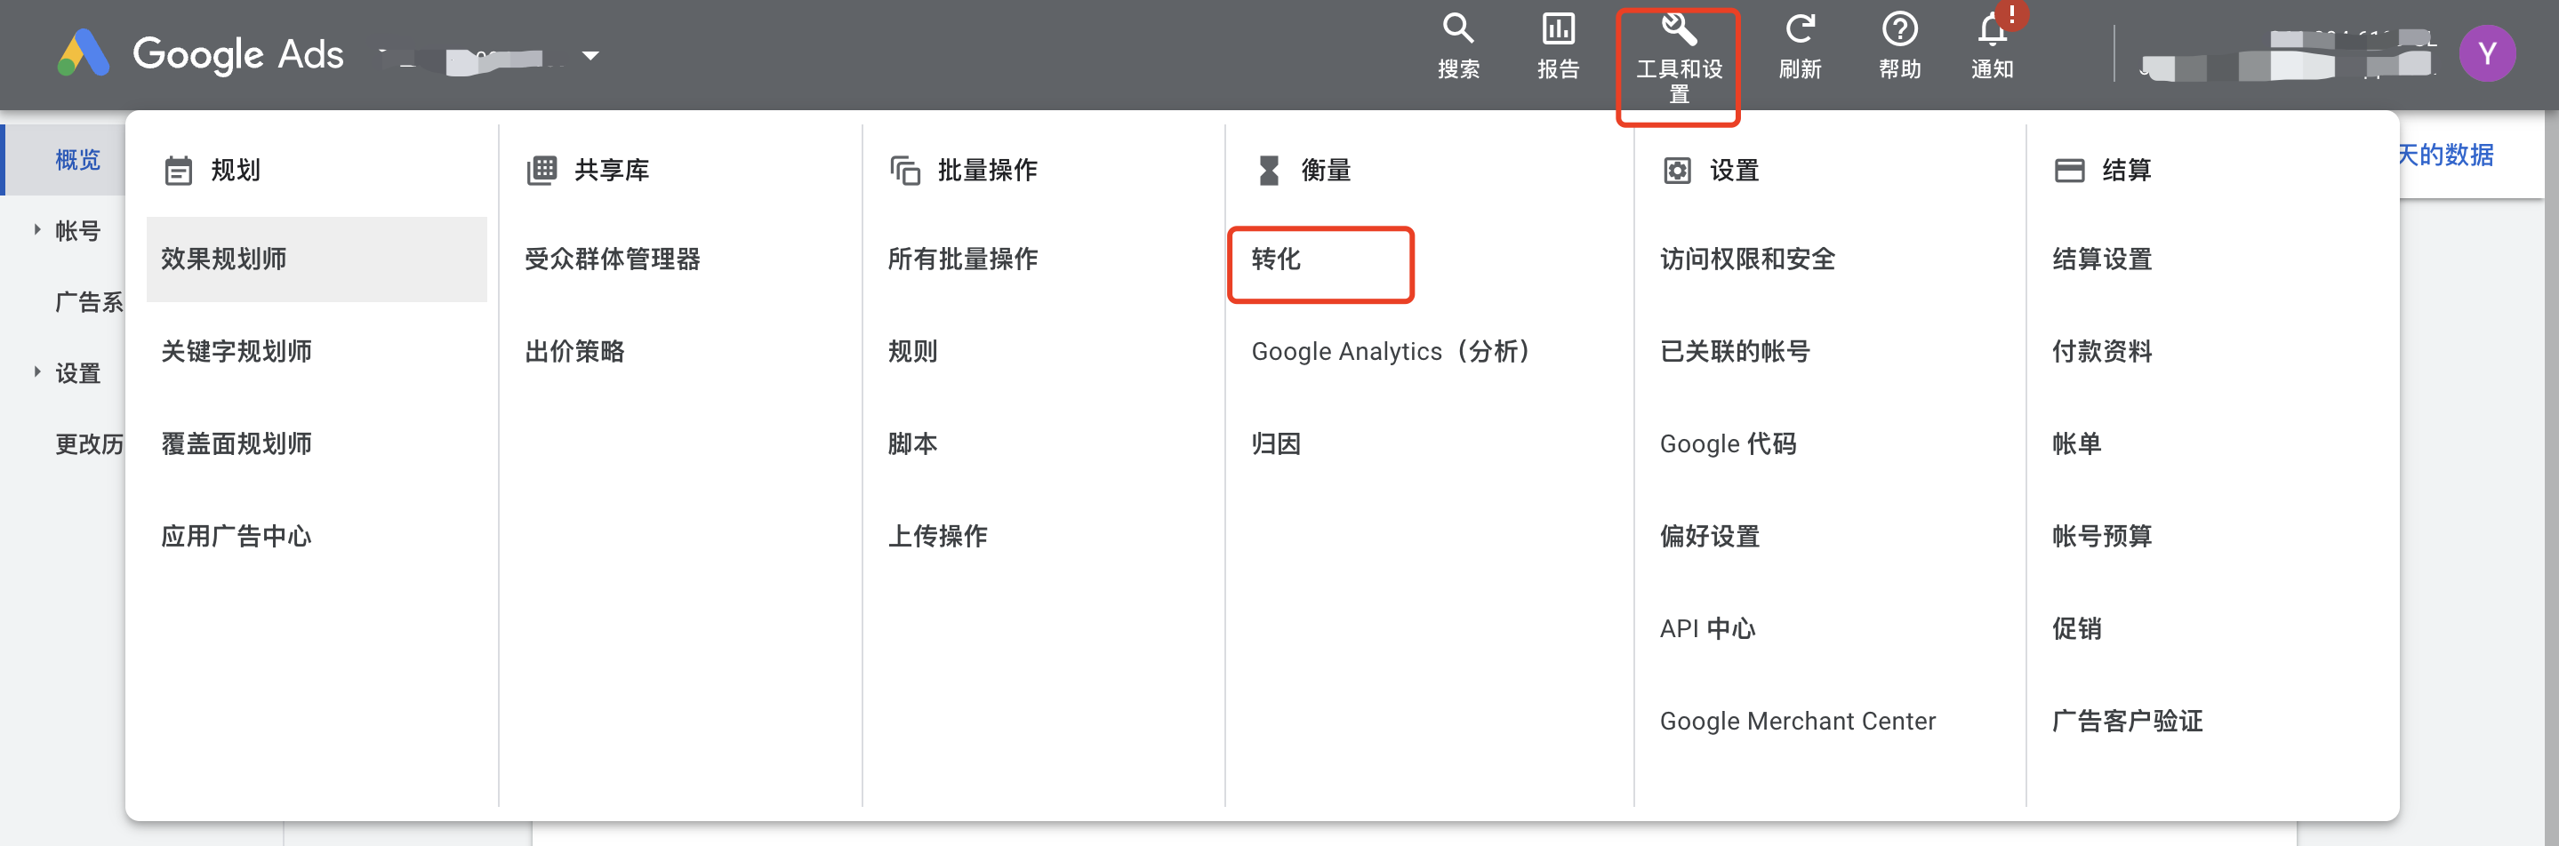
Task: Open 出价策略 in shared library
Action: (x=575, y=352)
